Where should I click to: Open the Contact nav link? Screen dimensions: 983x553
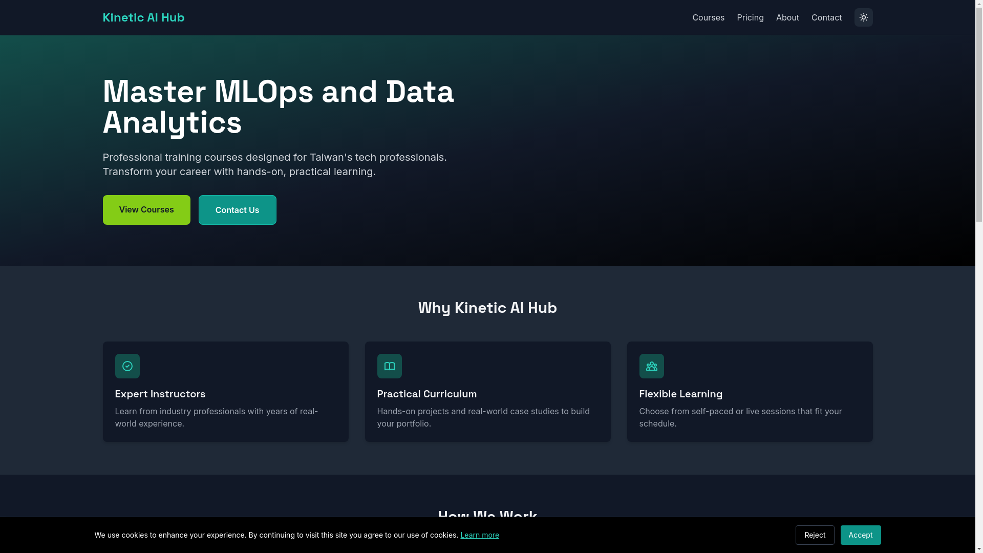826,17
